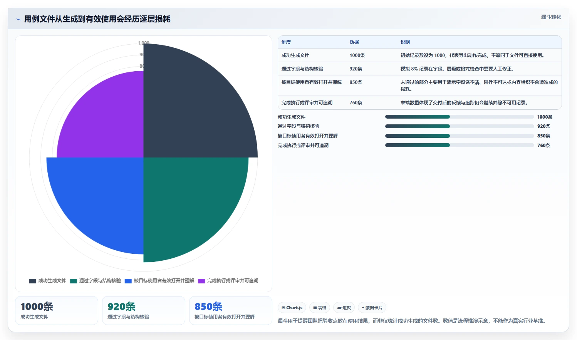
Task: Open the 850条 data card
Action: tap(231, 310)
